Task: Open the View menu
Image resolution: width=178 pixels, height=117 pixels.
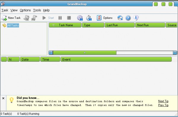Action: (x=14, y=10)
